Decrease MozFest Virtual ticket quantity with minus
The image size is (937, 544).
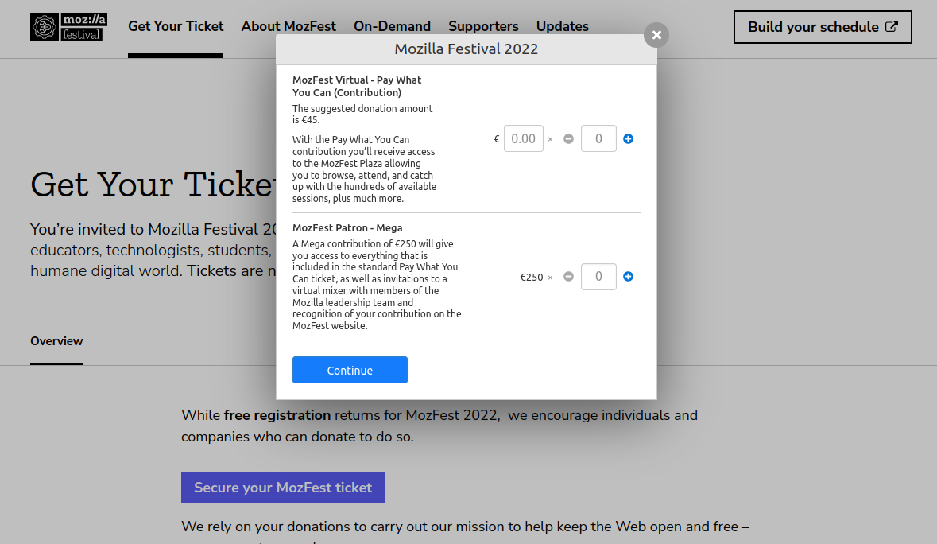coord(568,138)
